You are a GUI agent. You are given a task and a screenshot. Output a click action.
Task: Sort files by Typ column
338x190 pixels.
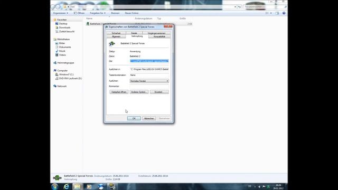(x=159, y=18)
